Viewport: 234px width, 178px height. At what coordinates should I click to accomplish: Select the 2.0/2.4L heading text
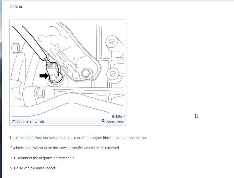[x=16, y=7]
